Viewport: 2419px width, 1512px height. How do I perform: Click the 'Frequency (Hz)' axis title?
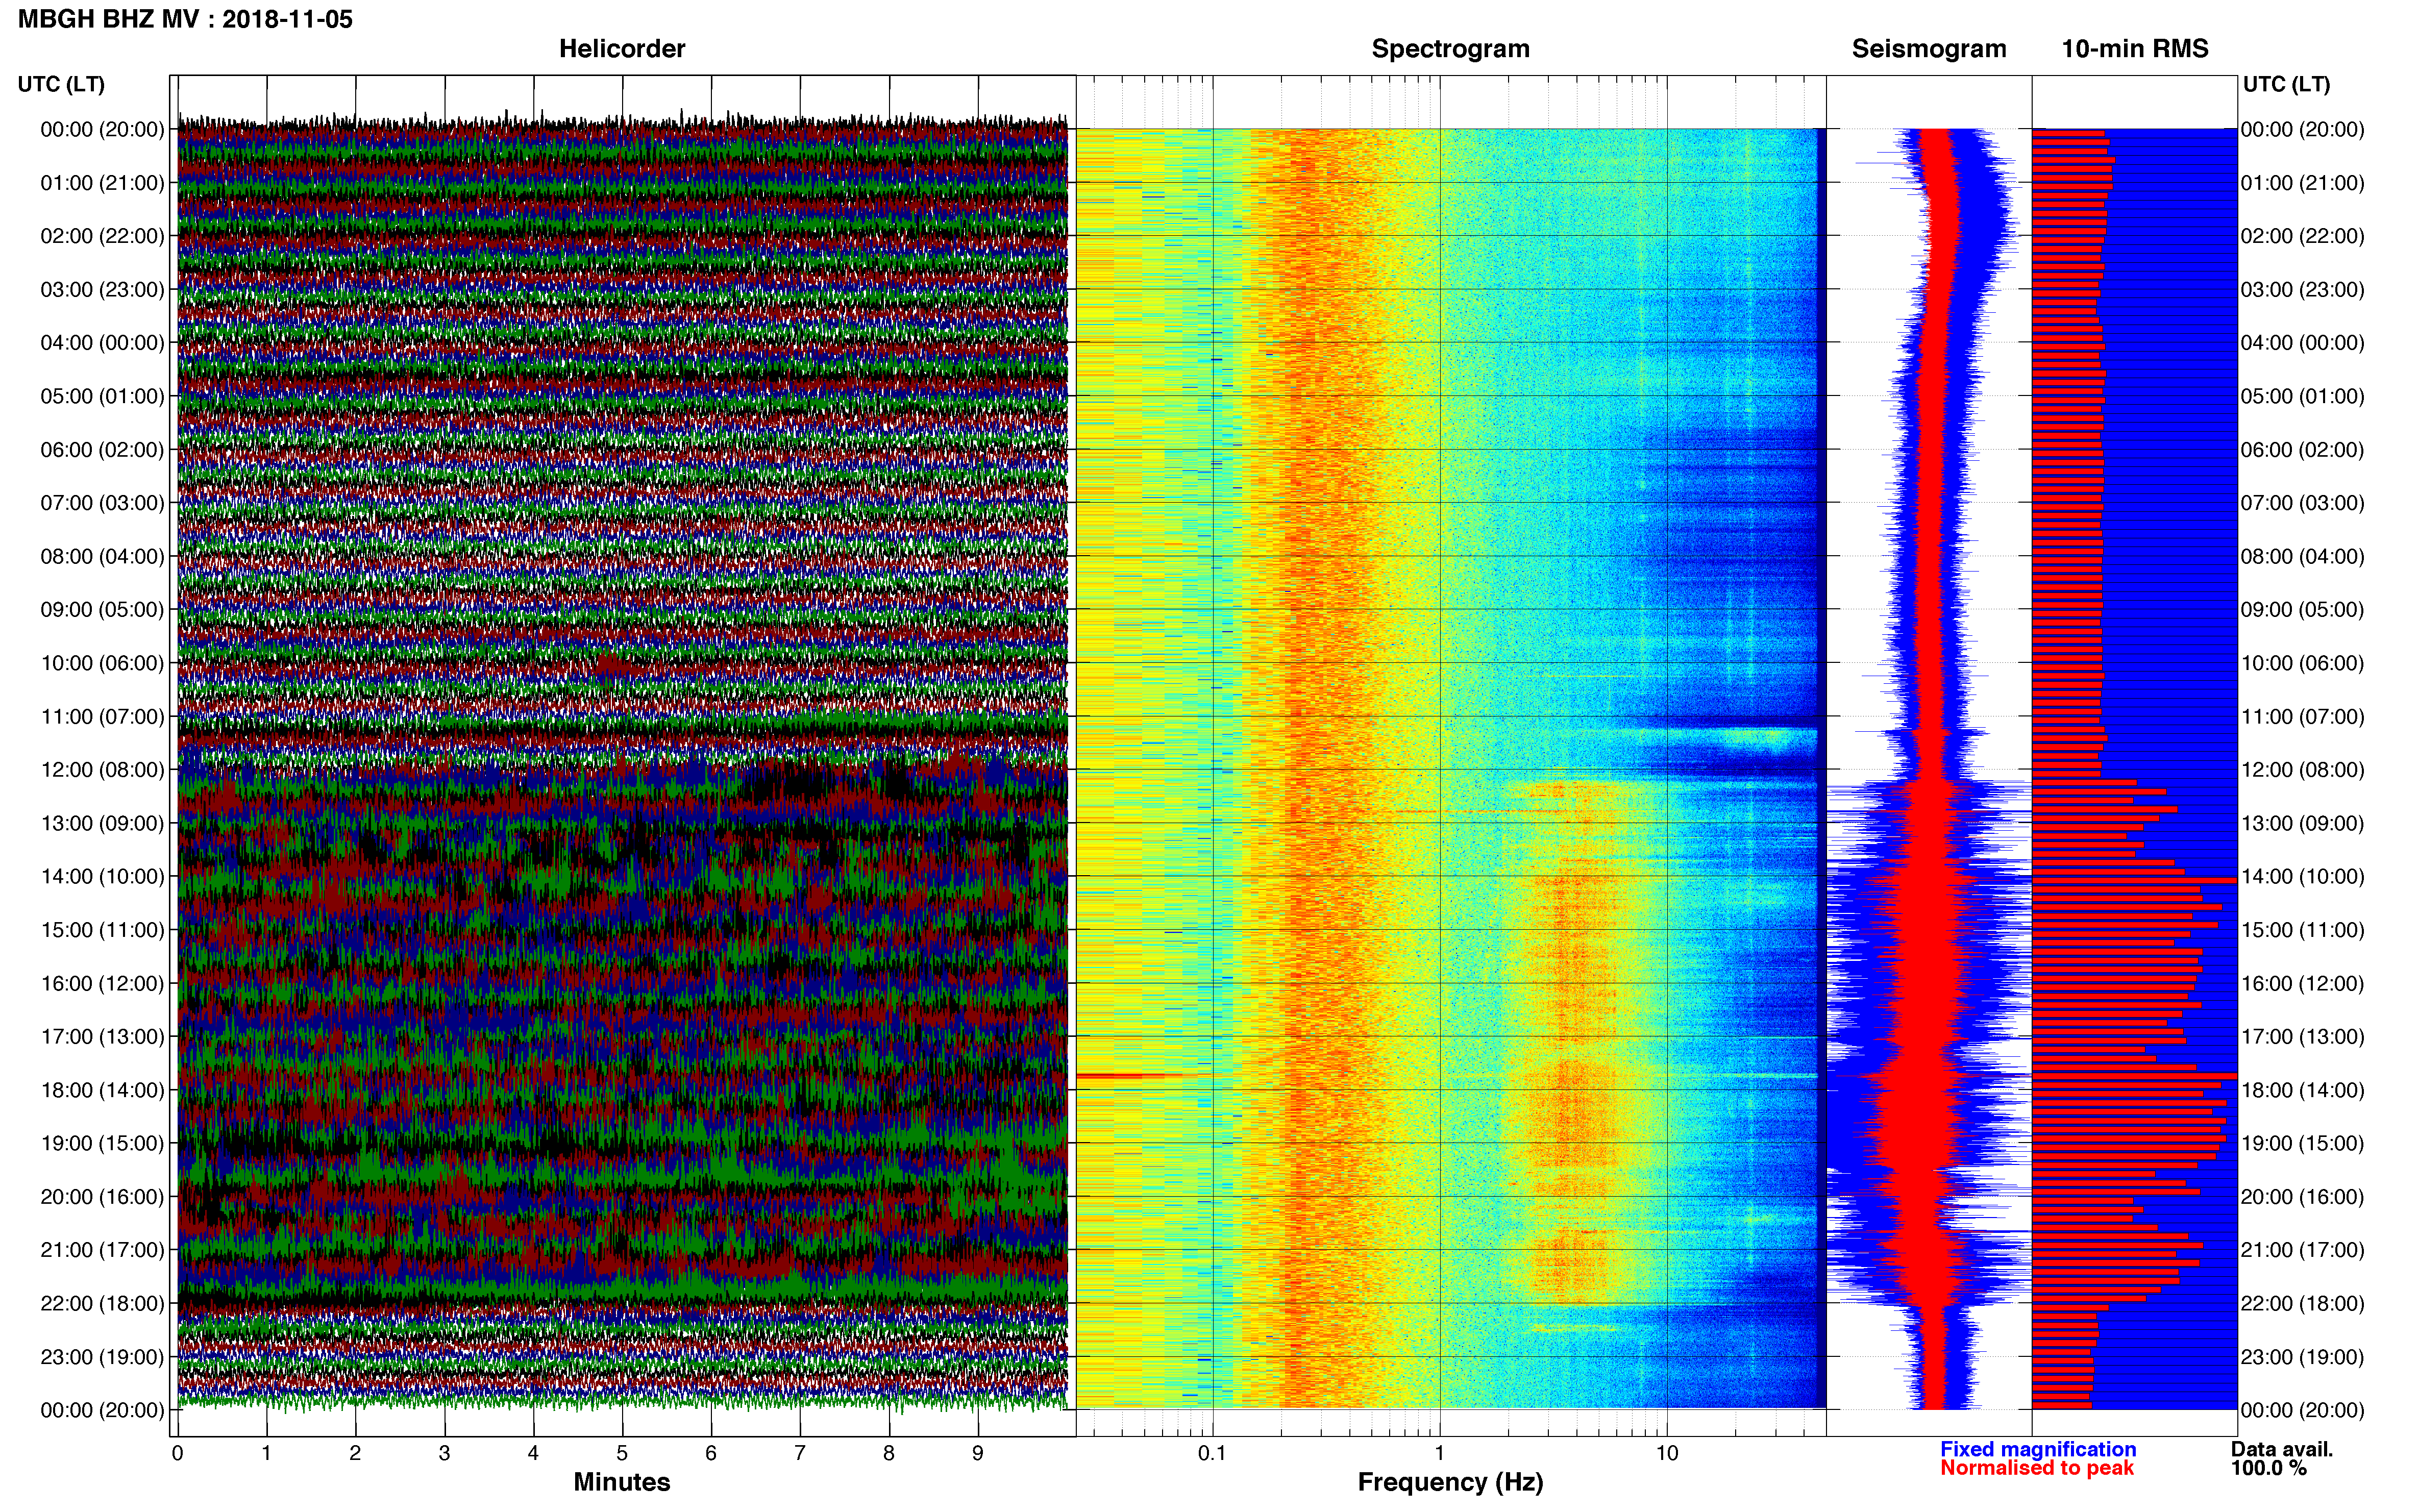pos(1450,1482)
